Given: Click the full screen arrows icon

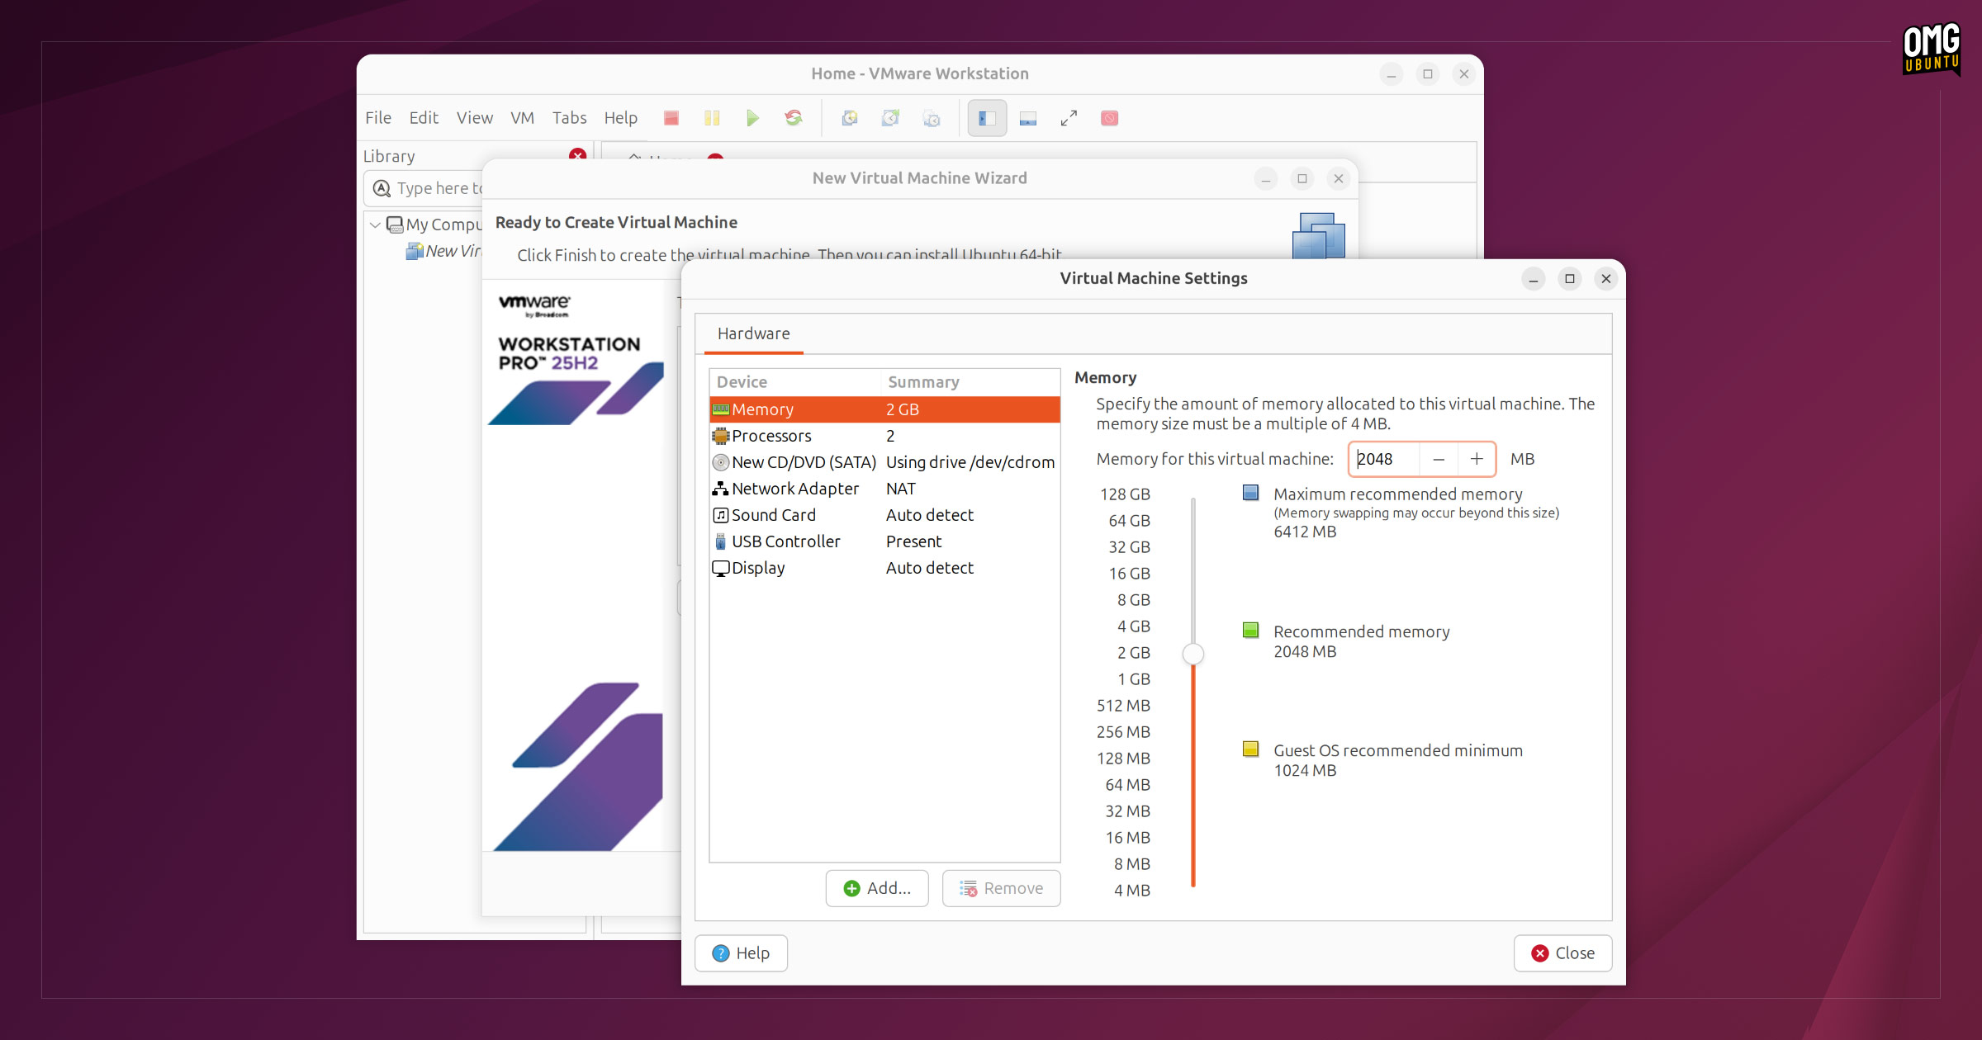Looking at the screenshot, I should click(x=1069, y=118).
